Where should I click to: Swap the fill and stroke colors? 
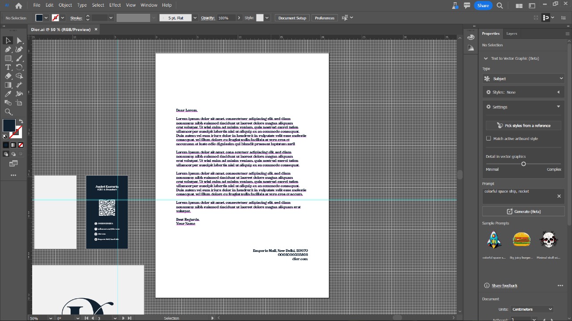(21, 121)
